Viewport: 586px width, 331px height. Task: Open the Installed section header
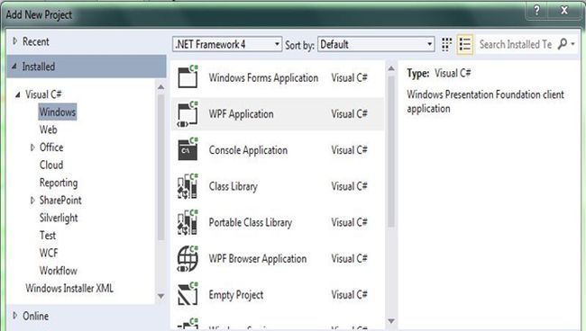(x=87, y=67)
